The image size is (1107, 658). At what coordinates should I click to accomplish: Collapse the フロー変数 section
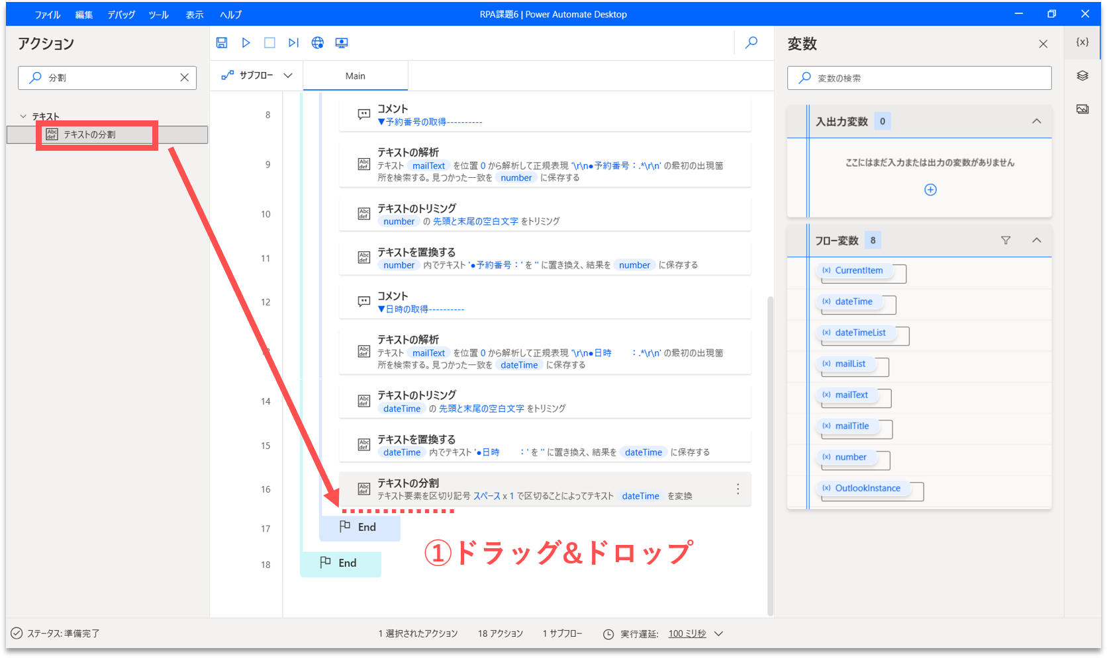click(1036, 240)
